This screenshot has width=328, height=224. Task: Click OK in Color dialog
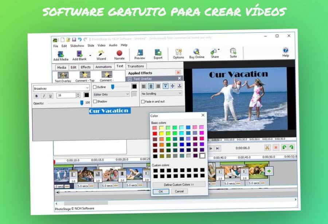[x=161, y=192]
